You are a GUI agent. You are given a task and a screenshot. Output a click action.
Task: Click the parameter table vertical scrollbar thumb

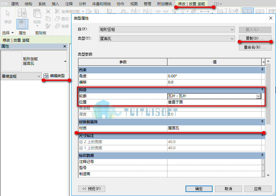coord(268,94)
